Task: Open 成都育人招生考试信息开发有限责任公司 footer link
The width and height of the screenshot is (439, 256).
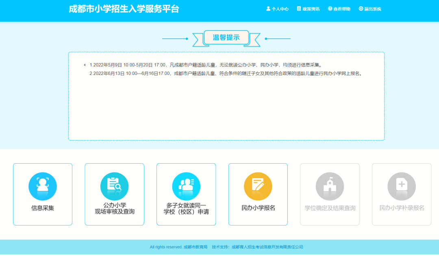Action: (267, 247)
